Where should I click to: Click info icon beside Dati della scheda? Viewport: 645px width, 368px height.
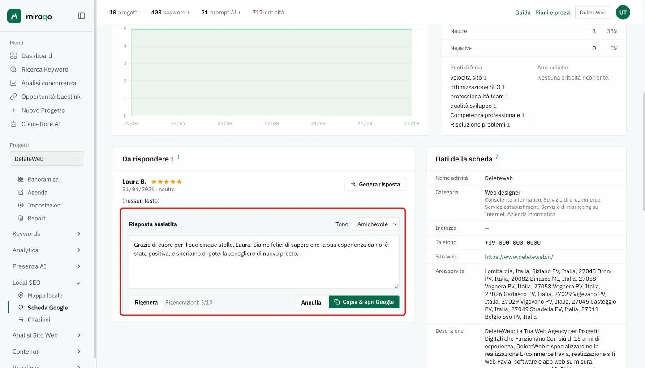(x=497, y=157)
